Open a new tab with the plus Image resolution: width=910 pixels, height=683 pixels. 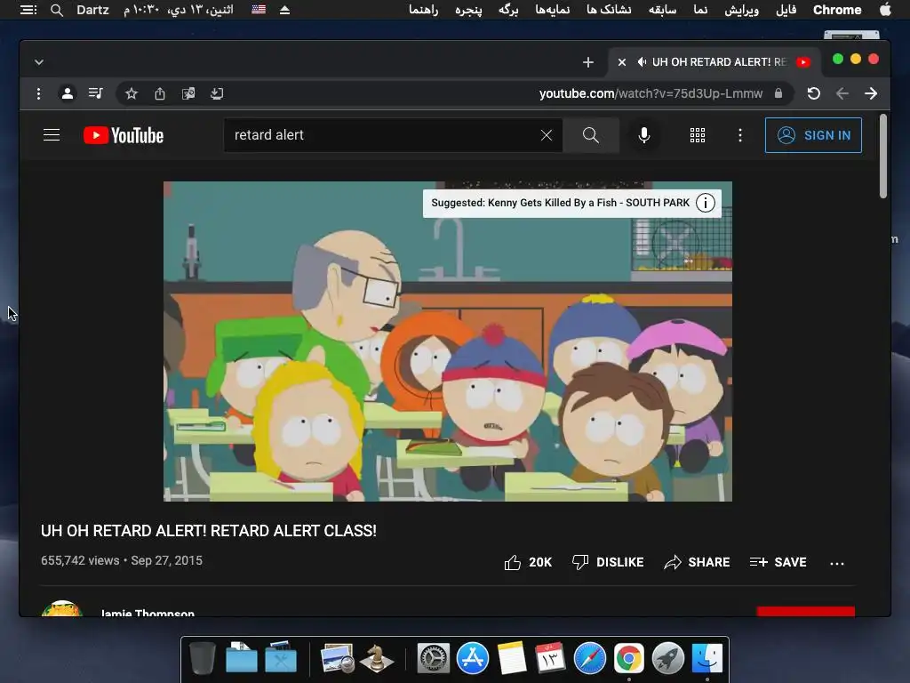[x=588, y=62]
